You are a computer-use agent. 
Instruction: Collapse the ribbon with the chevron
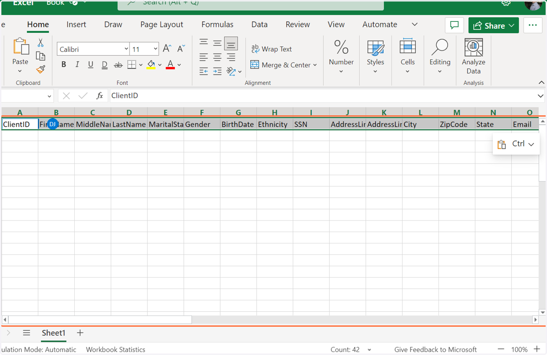[x=541, y=82]
